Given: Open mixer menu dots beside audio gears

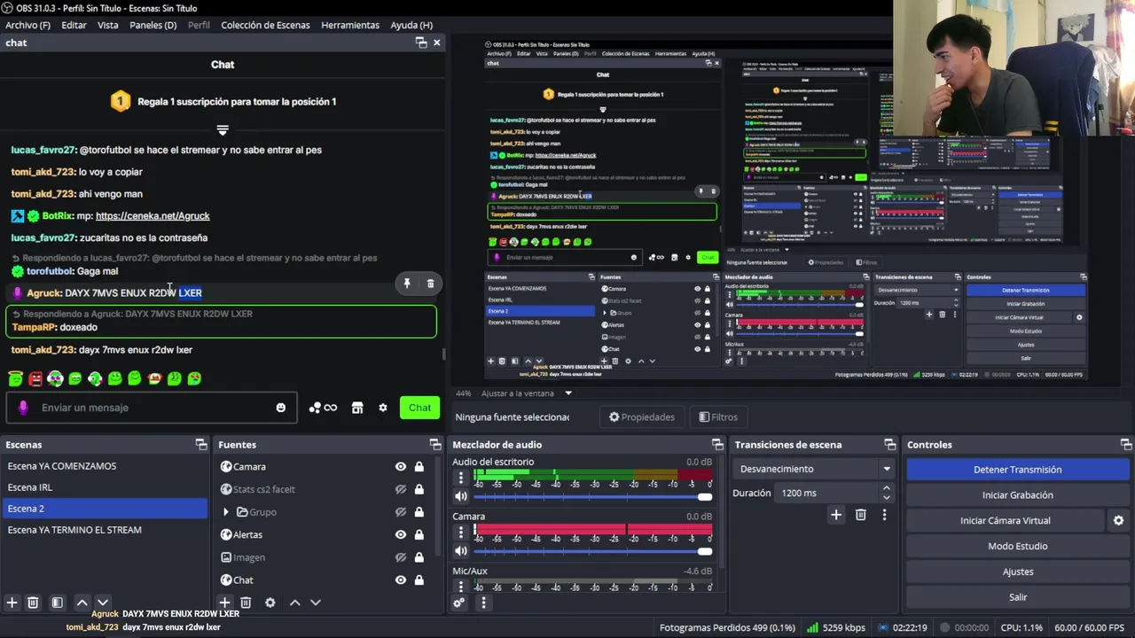Looking at the screenshot, I should click(x=483, y=603).
